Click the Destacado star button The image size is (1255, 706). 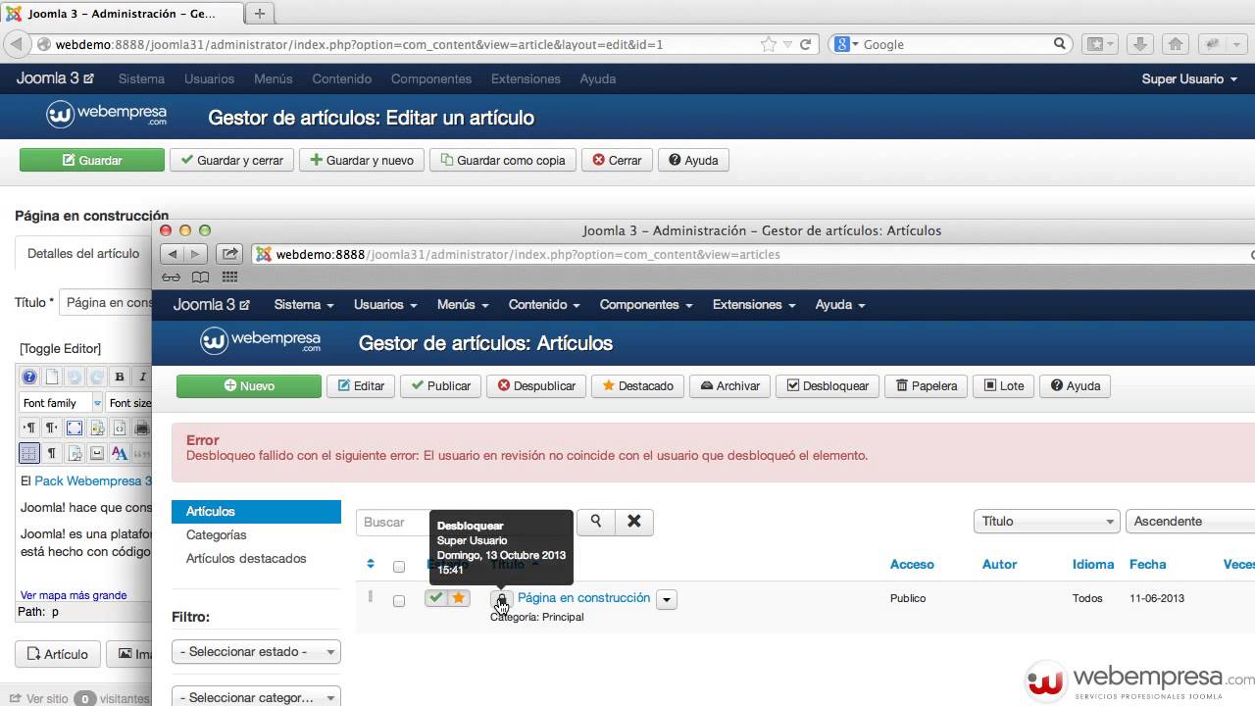pos(637,386)
